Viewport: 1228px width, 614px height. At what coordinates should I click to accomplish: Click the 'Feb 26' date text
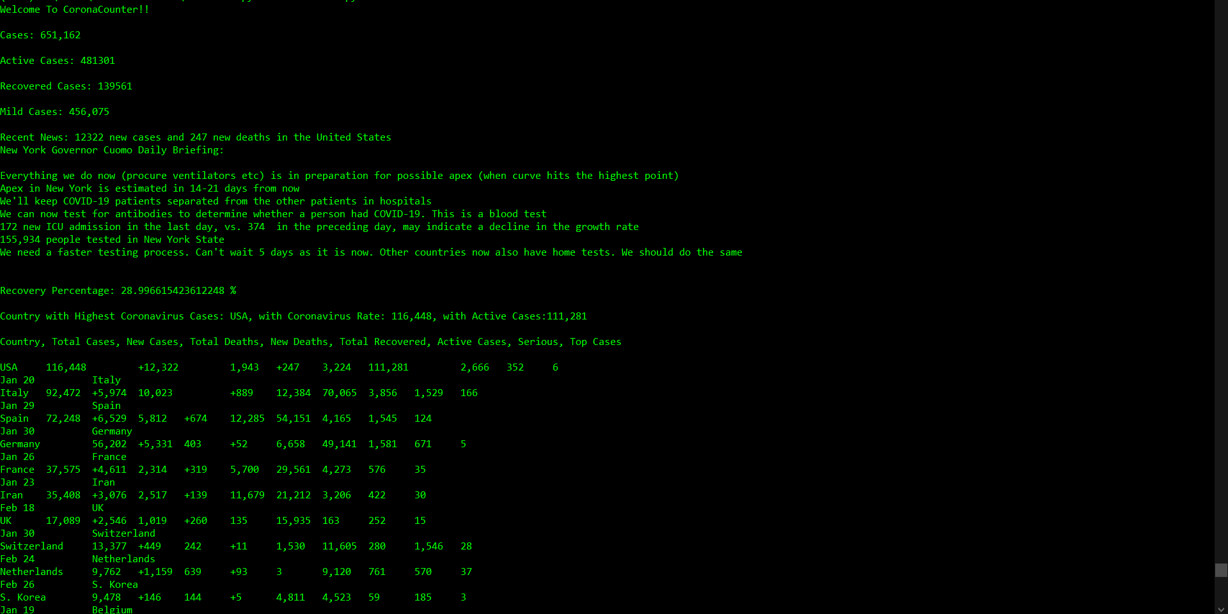pos(17,585)
